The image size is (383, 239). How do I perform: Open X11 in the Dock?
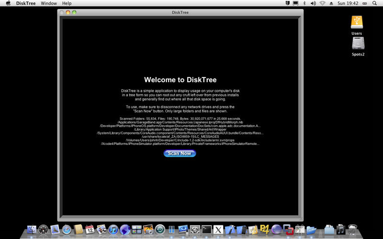(218, 229)
